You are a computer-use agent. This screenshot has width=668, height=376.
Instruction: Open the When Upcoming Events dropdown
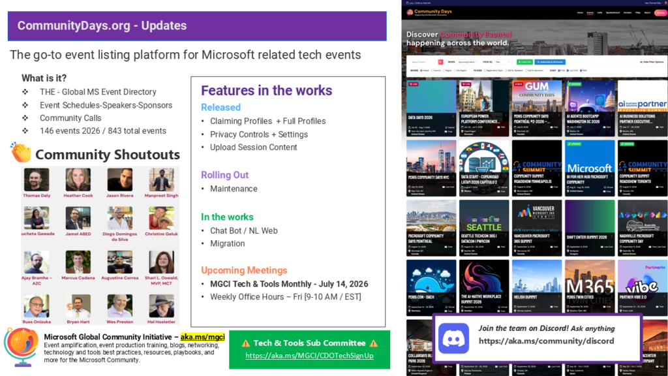click(x=467, y=62)
